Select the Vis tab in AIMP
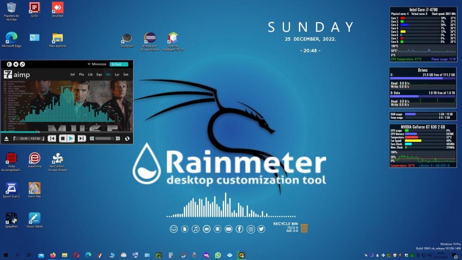The height and width of the screenshot is (260, 462). [x=108, y=74]
